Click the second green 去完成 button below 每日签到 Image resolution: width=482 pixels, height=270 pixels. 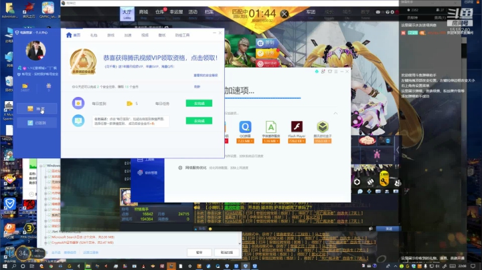tap(199, 121)
